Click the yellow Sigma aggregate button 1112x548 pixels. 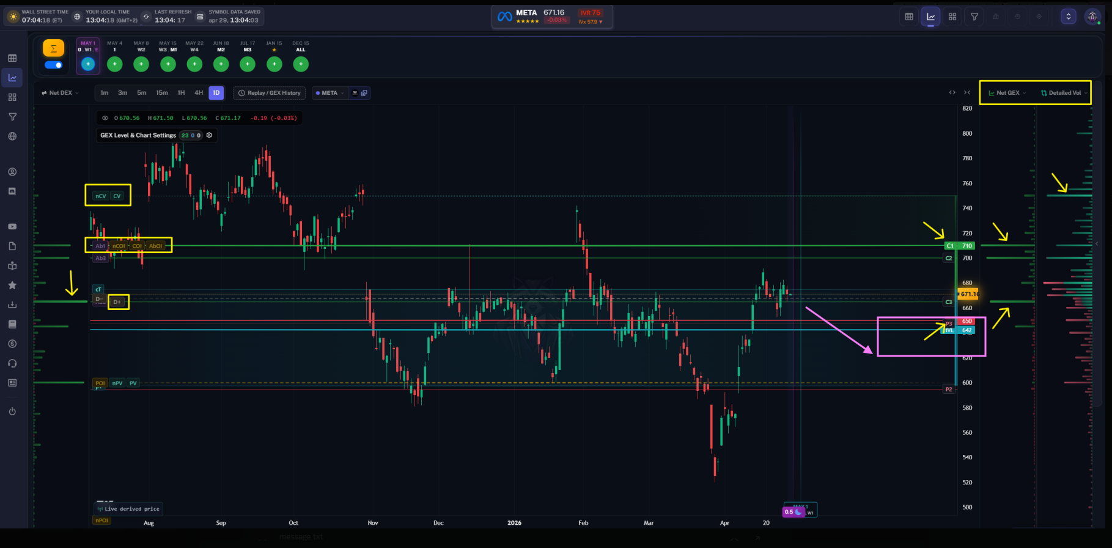click(53, 48)
